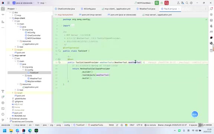This screenshot has width=214, height=134.
Task: Show hidden system tray icons
Action: coord(175,131)
